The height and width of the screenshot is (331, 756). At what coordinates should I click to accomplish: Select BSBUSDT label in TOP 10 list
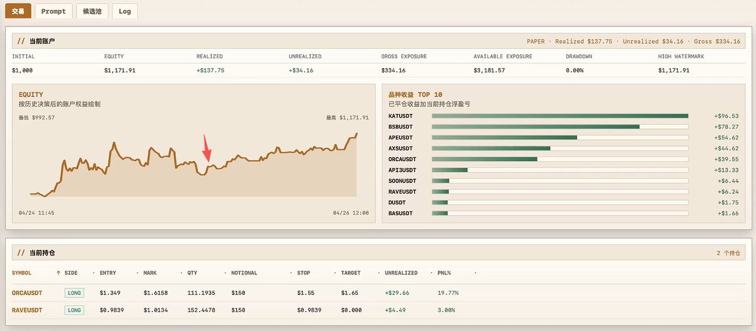pos(401,126)
